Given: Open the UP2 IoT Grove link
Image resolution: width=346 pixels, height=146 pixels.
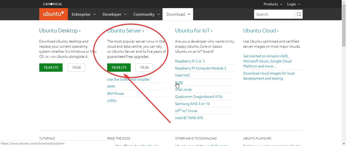Looking at the screenshot, I should coord(186,111).
